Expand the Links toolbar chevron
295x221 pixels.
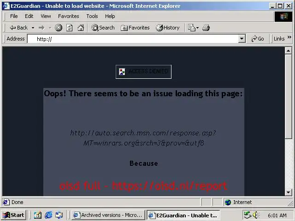pyautogui.click(x=289, y=37)
